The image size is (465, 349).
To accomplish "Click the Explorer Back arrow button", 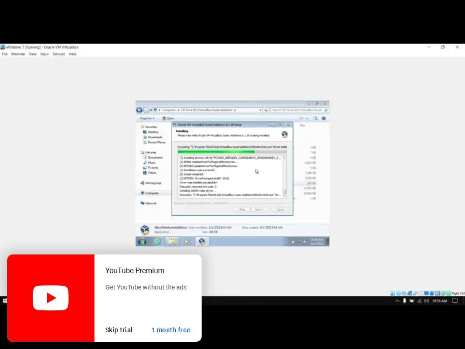I will [139, 110].
